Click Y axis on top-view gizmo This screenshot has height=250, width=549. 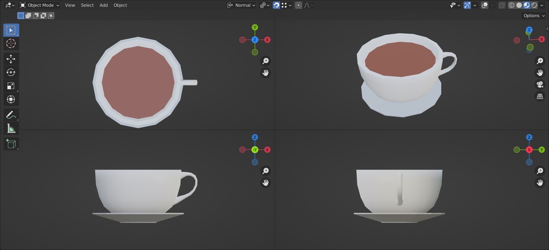255,27
